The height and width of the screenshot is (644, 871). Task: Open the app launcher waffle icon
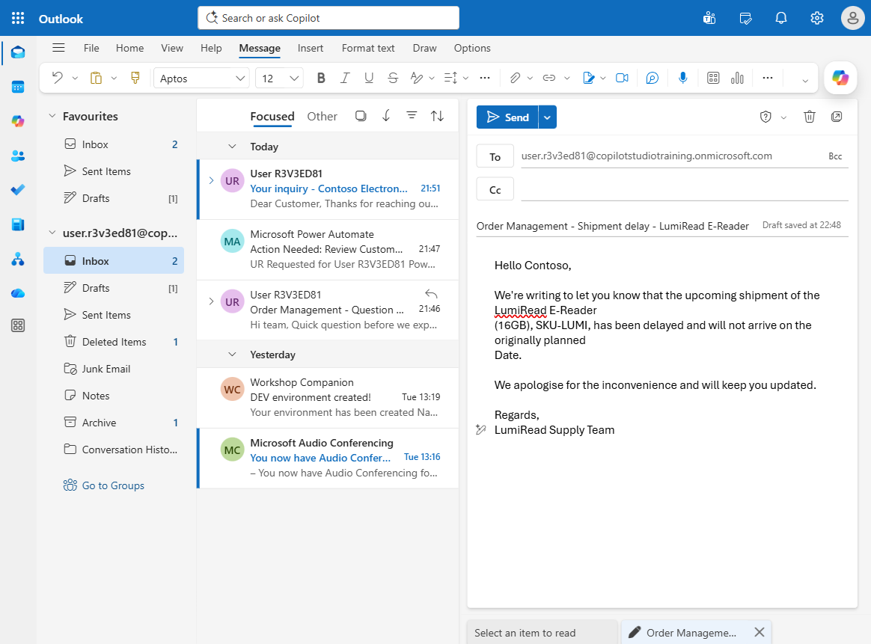[18, 18]
